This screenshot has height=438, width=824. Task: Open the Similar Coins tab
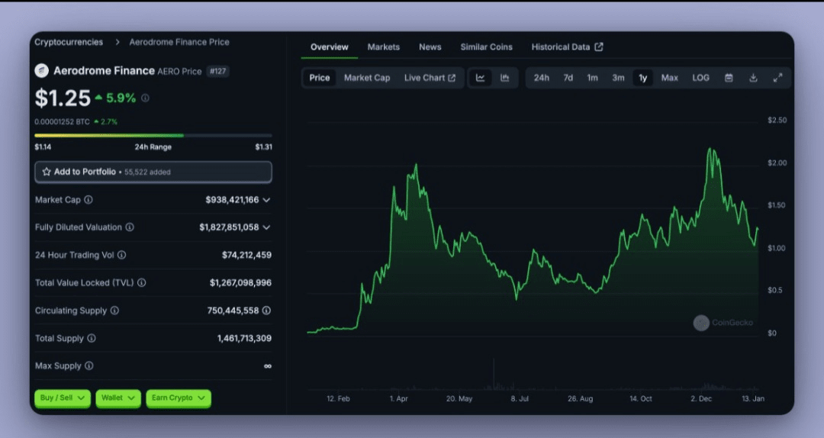click(486, 47)
